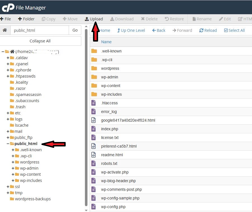Click the home icon beside path field

[5, 30]
